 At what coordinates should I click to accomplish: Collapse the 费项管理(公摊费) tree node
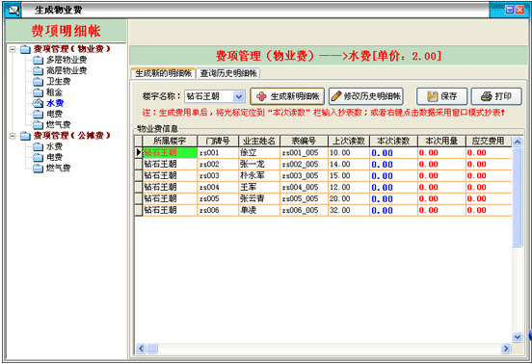[x=13, y=136]
